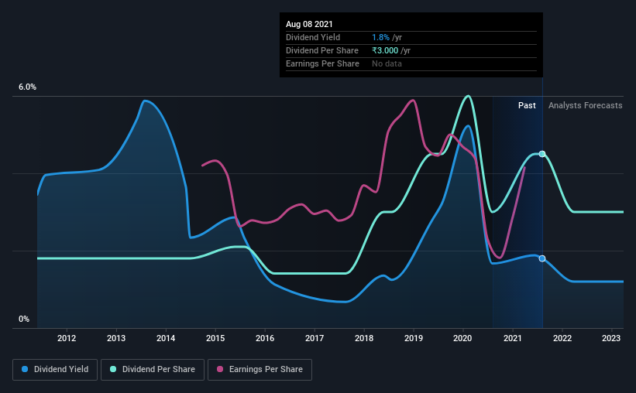Click the Past section label
Viewport: 636px width, 393px height.
tap(527, 105)
